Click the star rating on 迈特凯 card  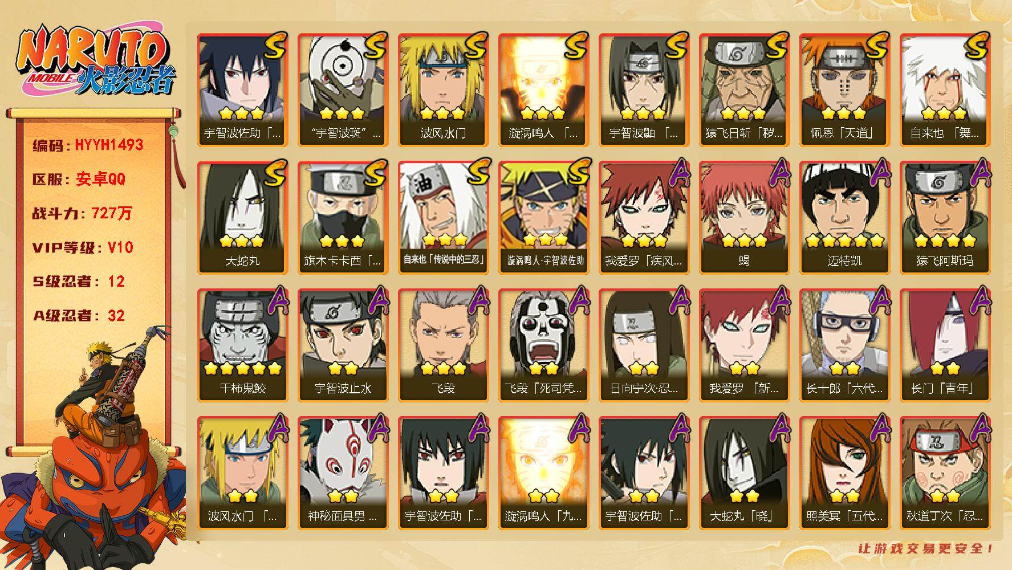pos(845,241)
